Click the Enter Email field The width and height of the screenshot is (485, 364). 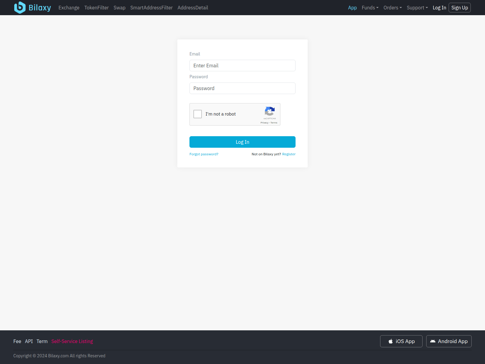(242, 66)
